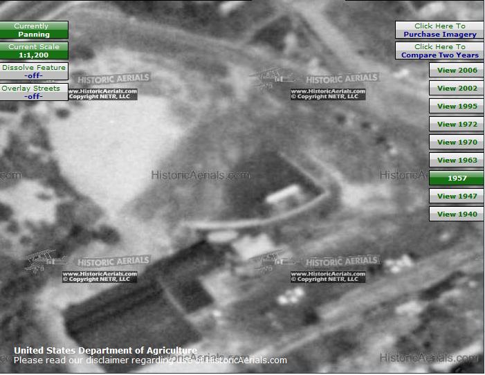Select the View 2002 year
Viewport: 485px width, 375px height.
tap(457, 89)
